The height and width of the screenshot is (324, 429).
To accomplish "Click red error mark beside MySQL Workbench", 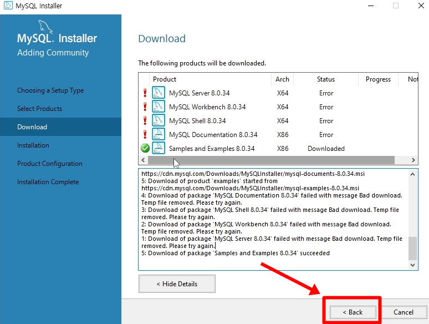I will click(x=145, y=107).
